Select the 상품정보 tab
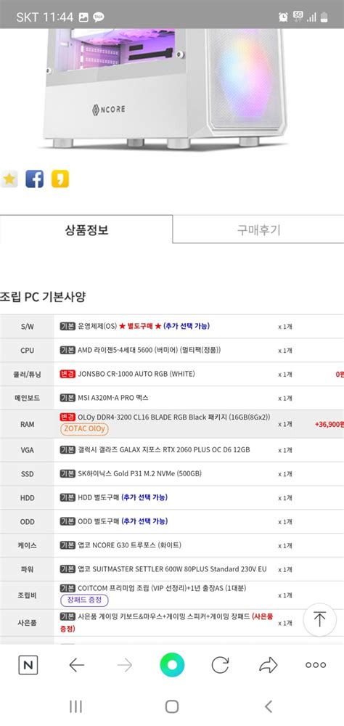 86,229
